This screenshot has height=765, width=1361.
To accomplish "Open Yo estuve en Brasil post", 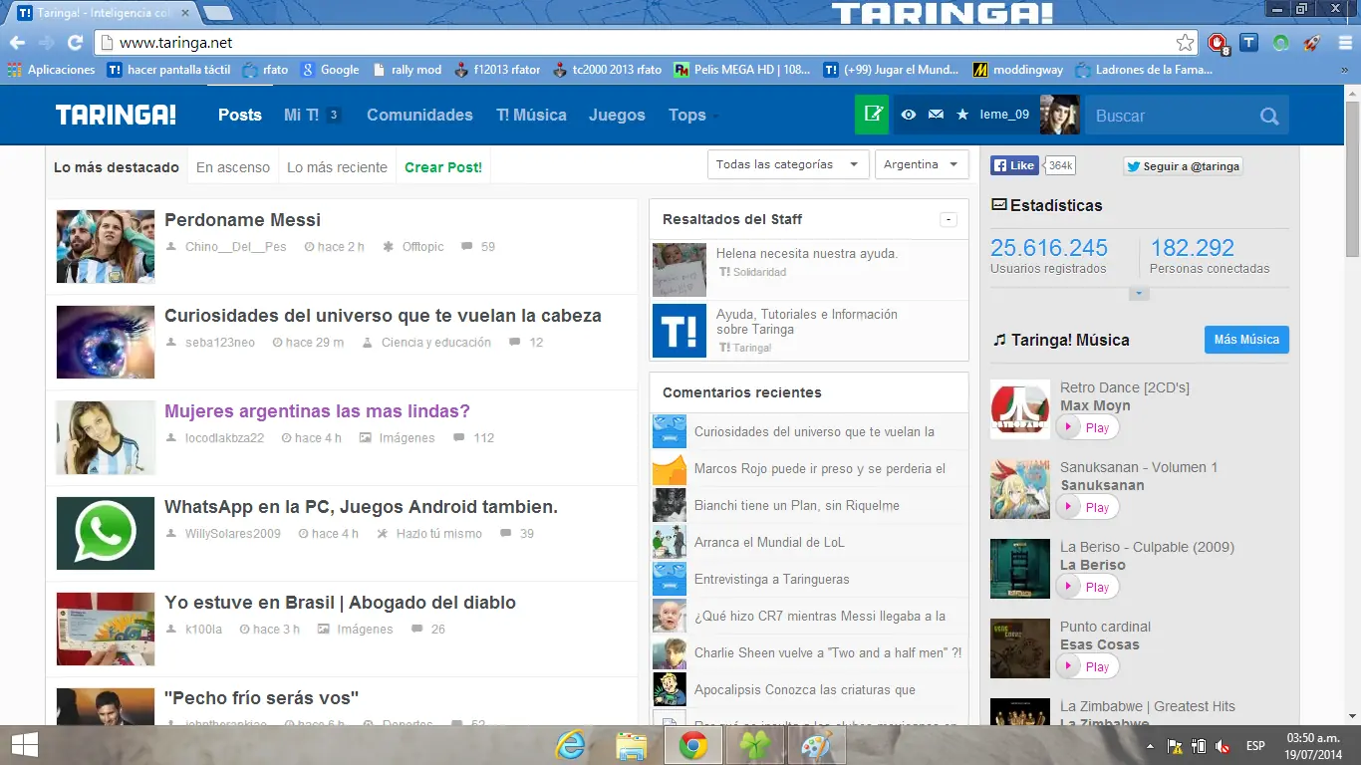I will pos(340,603).
